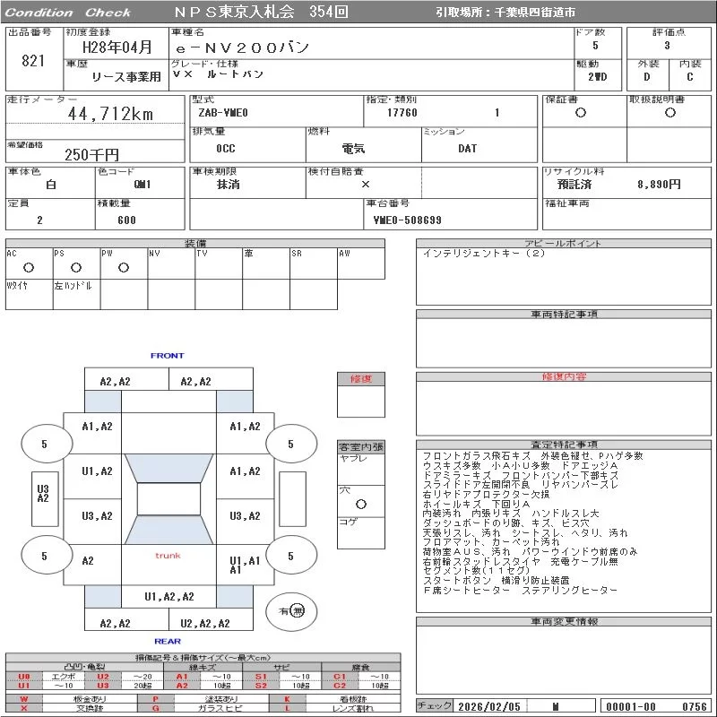Click the rear-right tire circle marked 5
717x717 pixels.
coord(290,557)
